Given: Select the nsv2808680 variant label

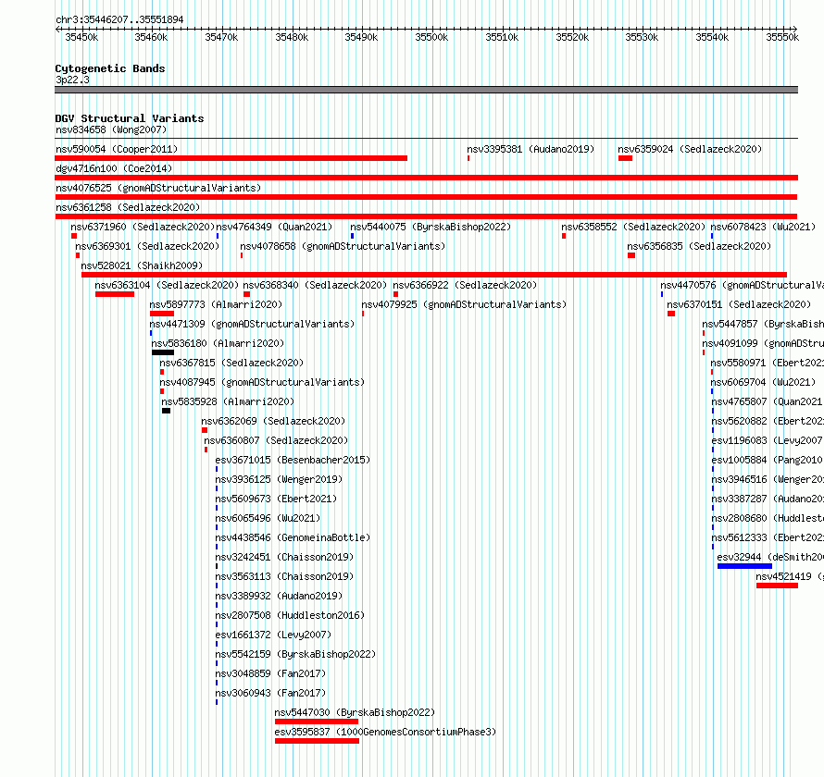Looking at the screenshot, I should click(x=768, y=518).
